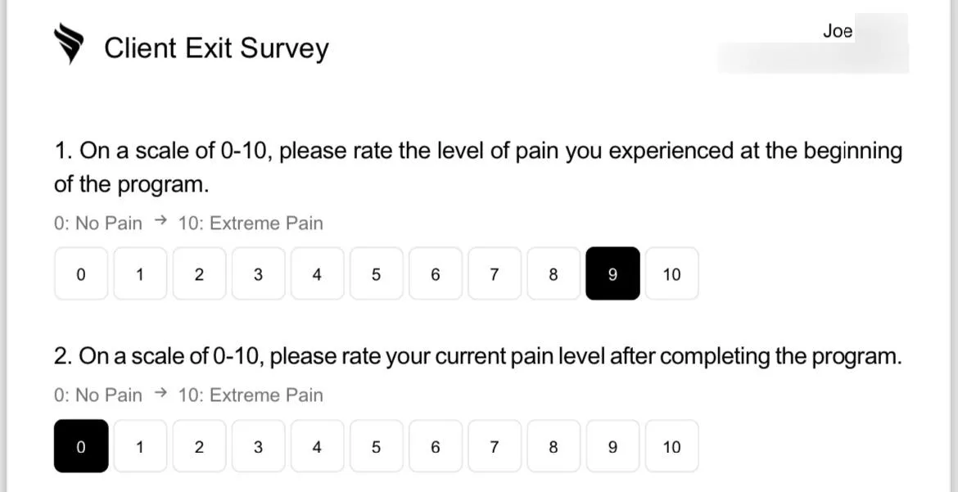Select rating 0 for beginning pain level
Screen dimensions: 958x492
[x=80, y=273]
